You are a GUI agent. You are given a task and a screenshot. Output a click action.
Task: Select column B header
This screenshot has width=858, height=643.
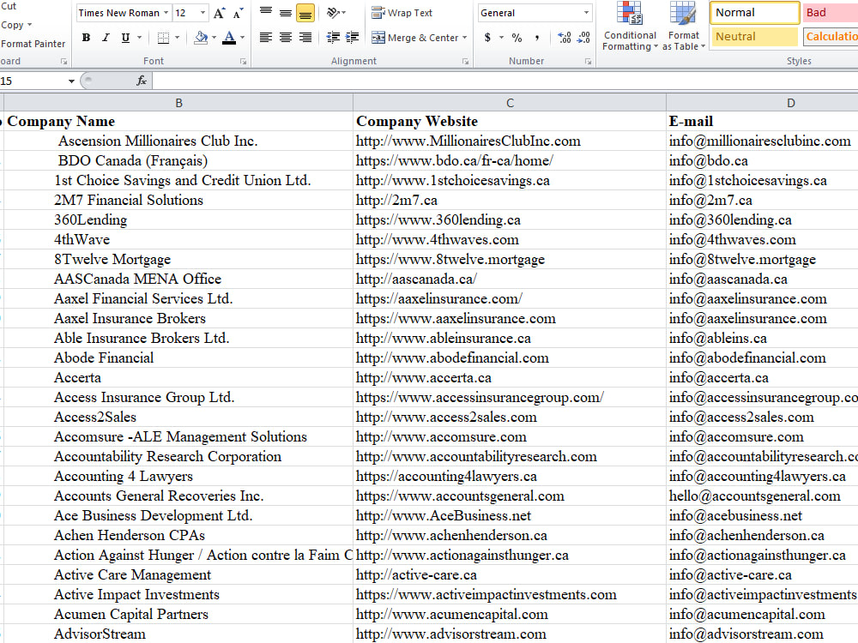click(x=178, y=103)
